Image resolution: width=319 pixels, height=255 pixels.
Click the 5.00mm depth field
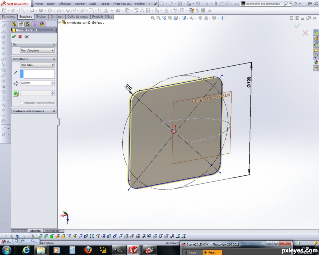pos(35,83)
